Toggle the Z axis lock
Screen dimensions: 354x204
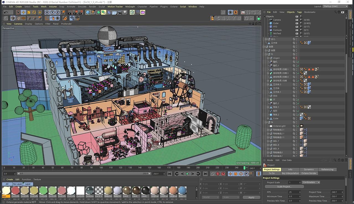58,12
